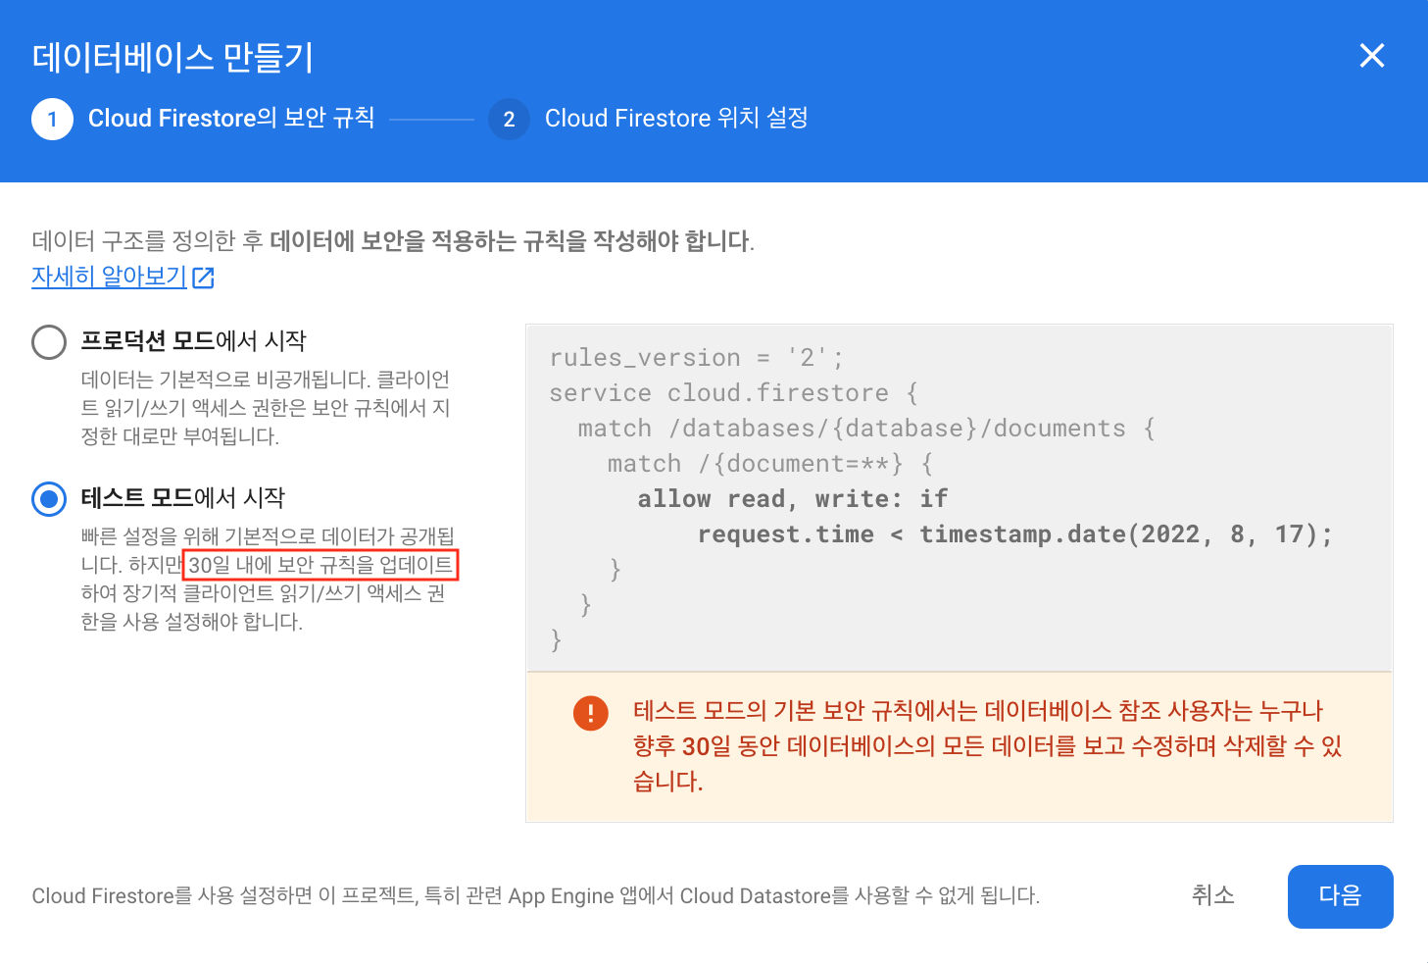Click the external link icon beside 자세히 알아보기
1428x963 pixels.
204,278
